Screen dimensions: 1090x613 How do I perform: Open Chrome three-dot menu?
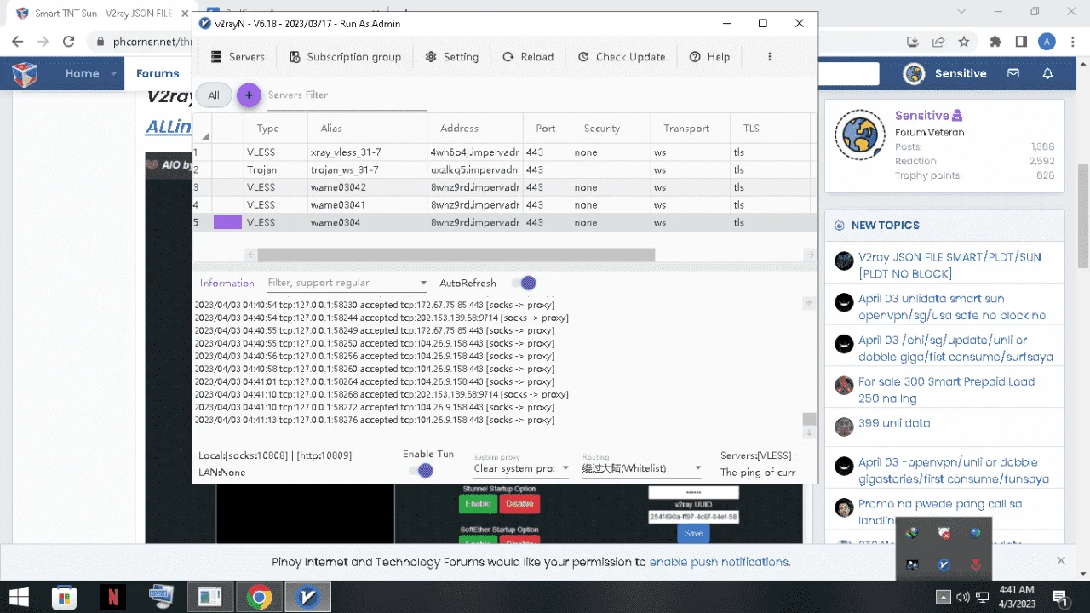point(1073,42)
